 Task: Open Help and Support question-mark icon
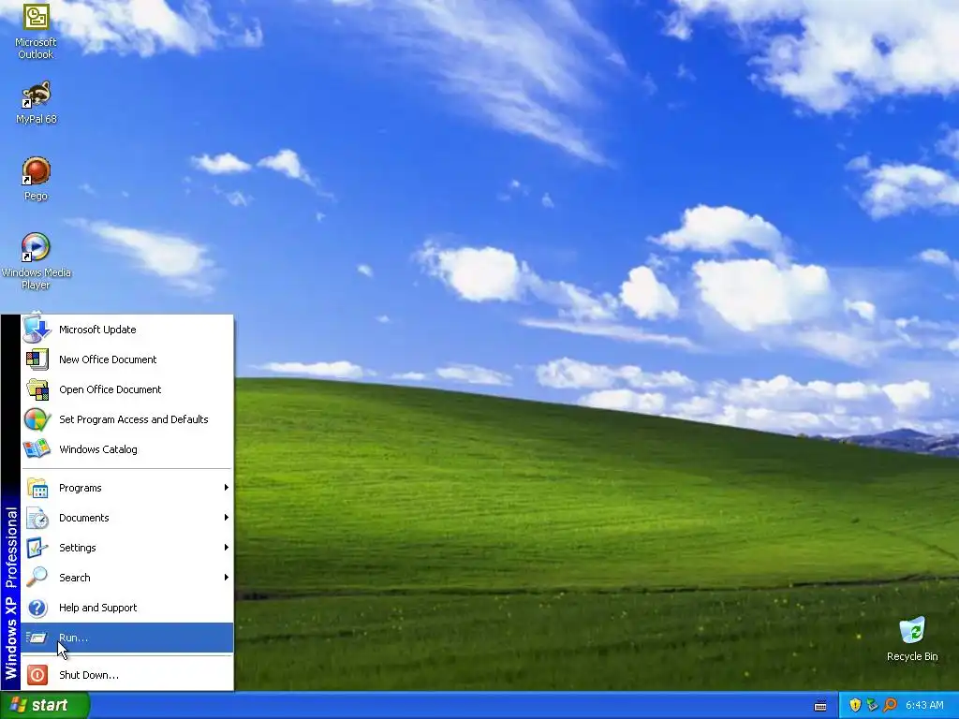click(37, 608)
